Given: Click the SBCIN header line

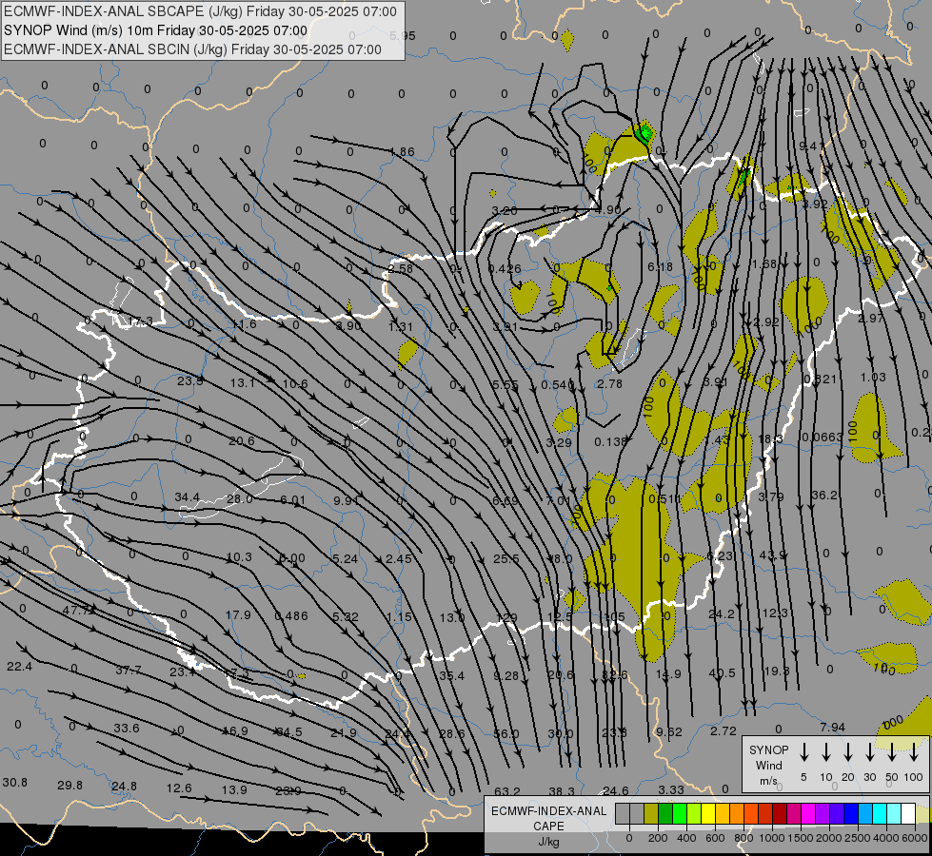Looking at the screenshot, I should [192, 49].
